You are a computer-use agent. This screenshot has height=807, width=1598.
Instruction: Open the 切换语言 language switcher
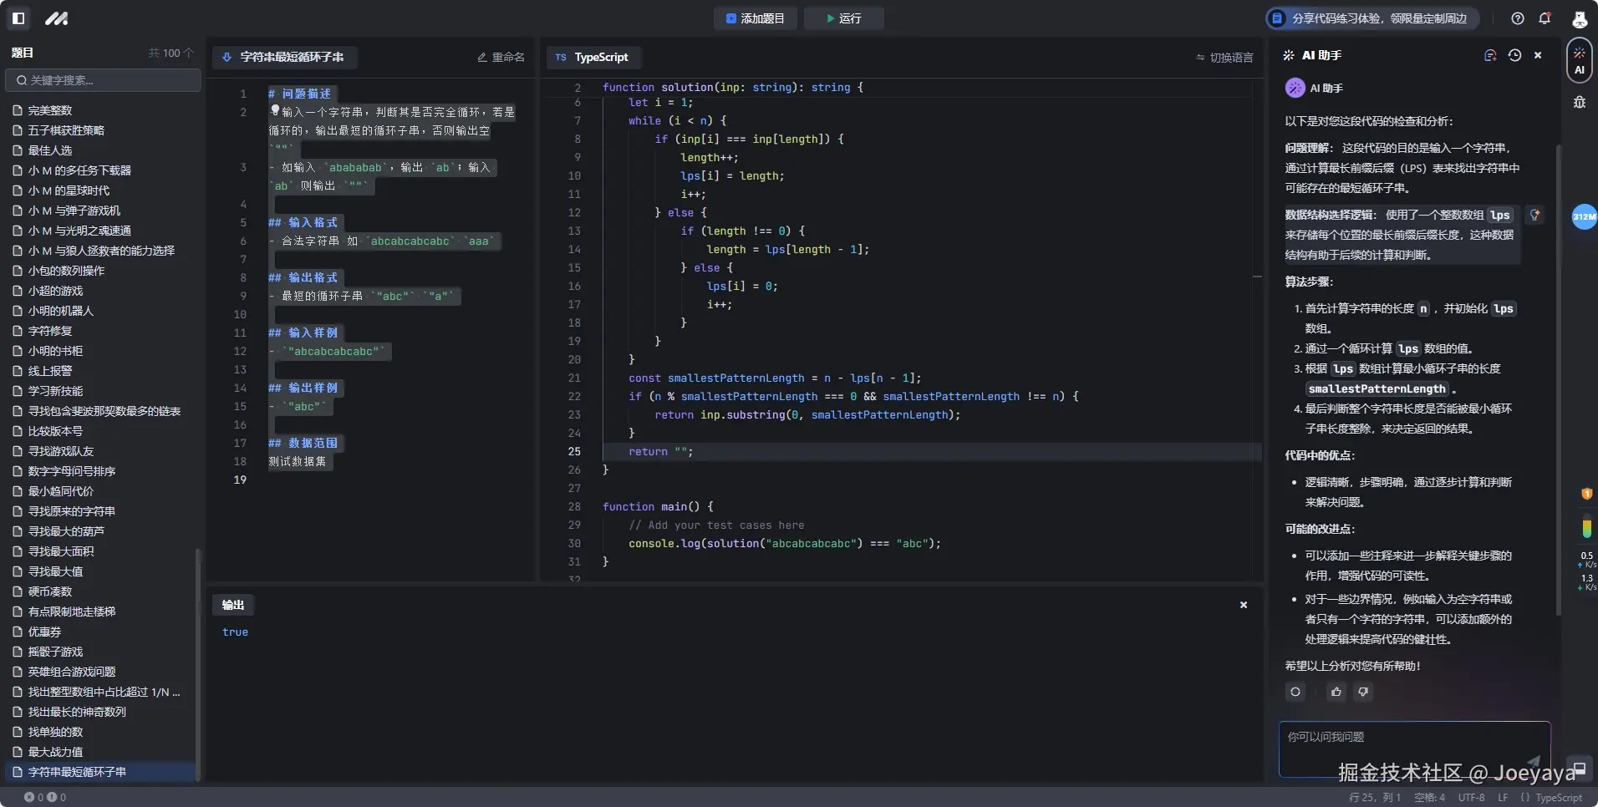tap(1224, 58)
